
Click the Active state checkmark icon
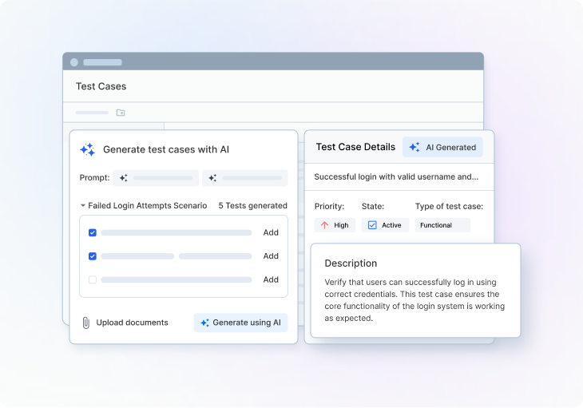point(372,225)
